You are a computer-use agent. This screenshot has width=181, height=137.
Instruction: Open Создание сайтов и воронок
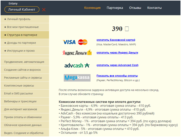tap(25, 70)
